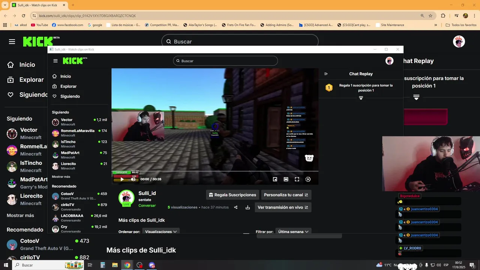
Task: Focus the Buscar field in background page
Action: point(240,41)
